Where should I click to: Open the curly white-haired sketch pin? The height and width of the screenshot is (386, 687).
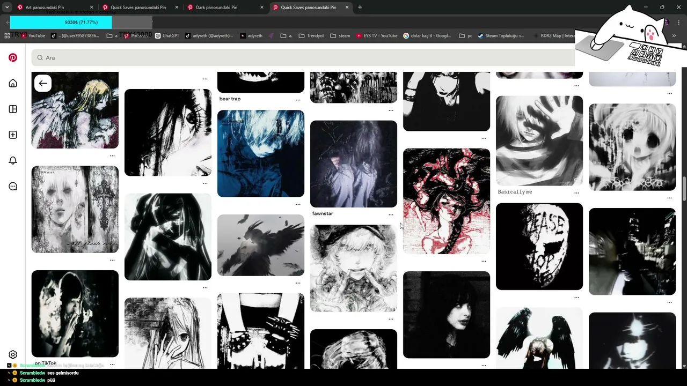coord(354,268)
